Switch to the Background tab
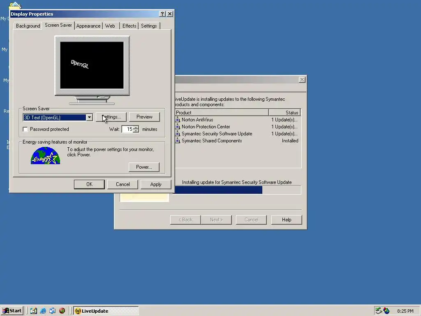This screenshot has width=421, height=316. (28, 26)
